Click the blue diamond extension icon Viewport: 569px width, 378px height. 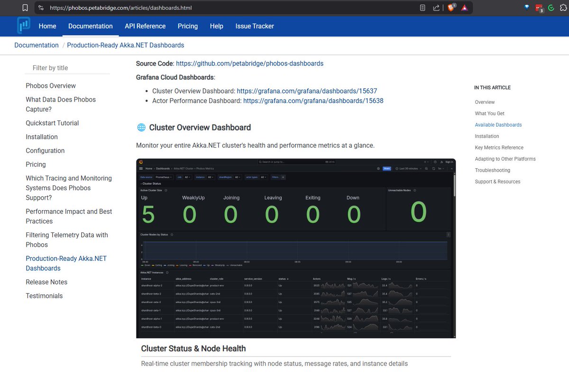(x=527, y=8)
